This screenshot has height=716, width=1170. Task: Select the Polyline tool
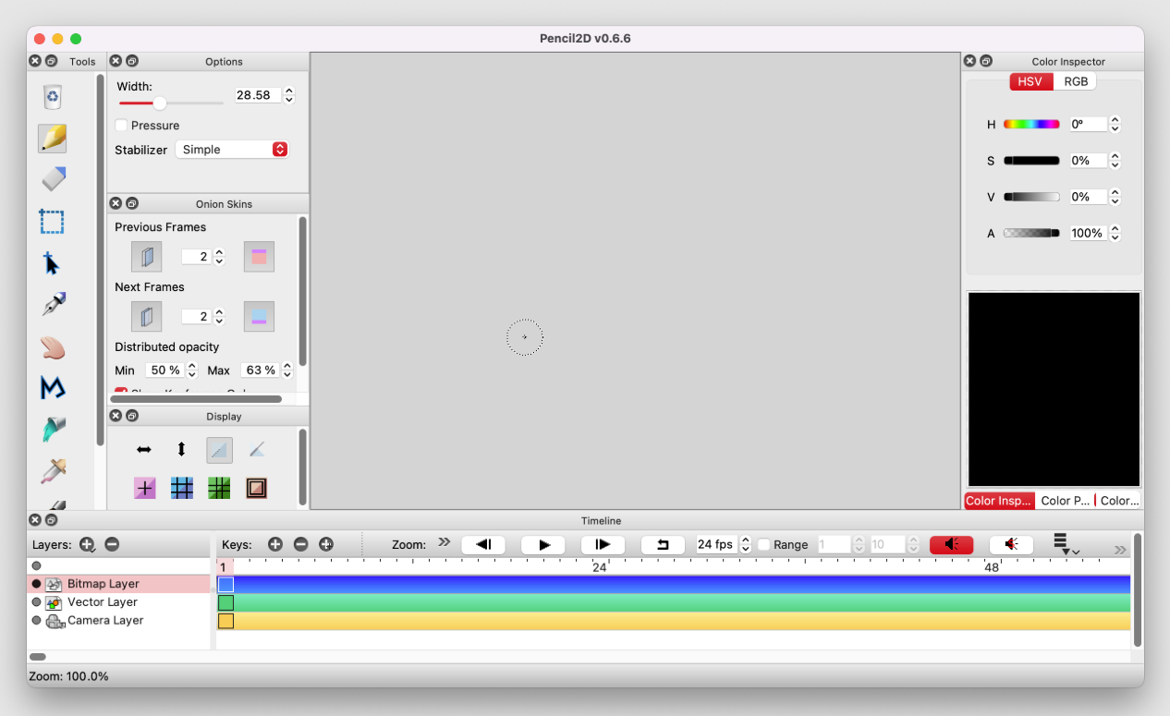tap(53, 388)
